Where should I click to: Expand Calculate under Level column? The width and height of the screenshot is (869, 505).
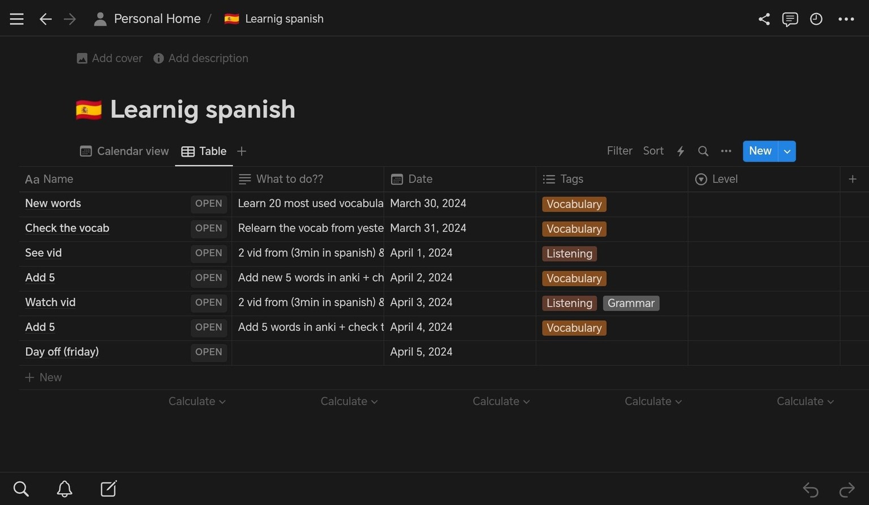[x=805, y=401]
